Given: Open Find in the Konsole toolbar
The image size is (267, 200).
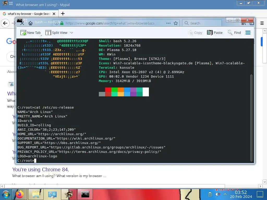Looking at the screenshot, I should point(234,33).
